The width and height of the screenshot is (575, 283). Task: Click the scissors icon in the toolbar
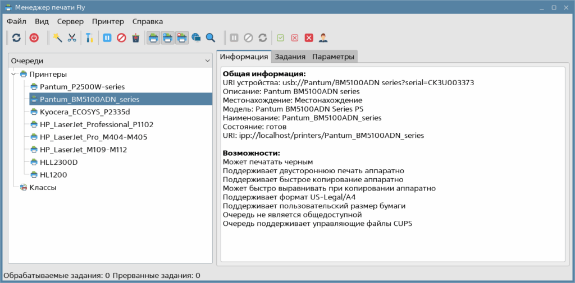(72, 38)
